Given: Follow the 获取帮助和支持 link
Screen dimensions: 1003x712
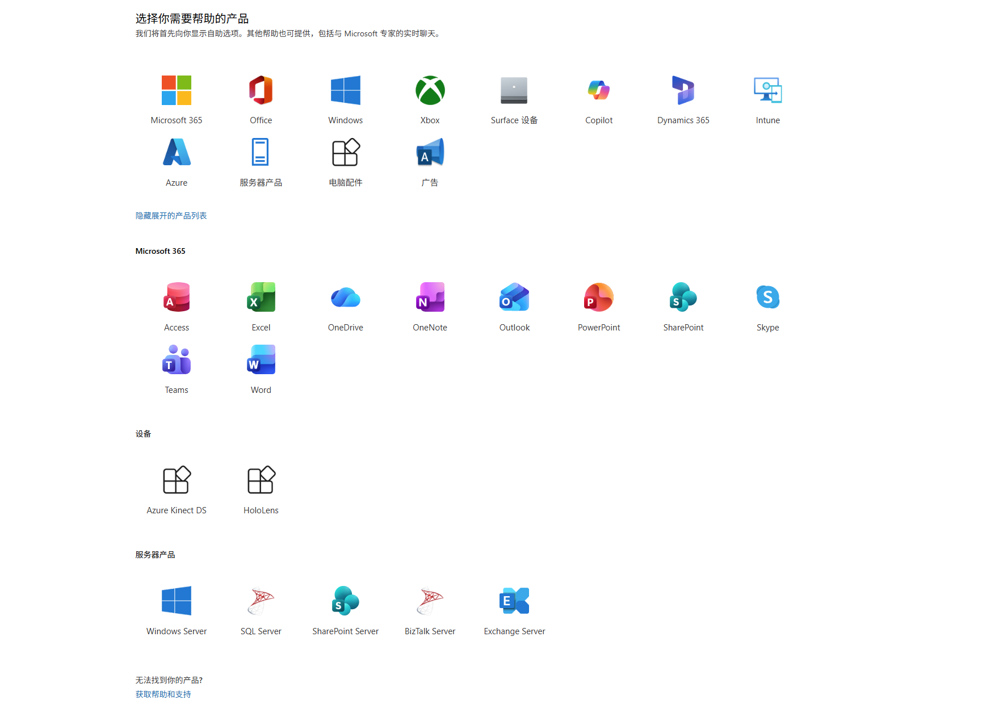Looking at the screenshot, I should point(163,694).
